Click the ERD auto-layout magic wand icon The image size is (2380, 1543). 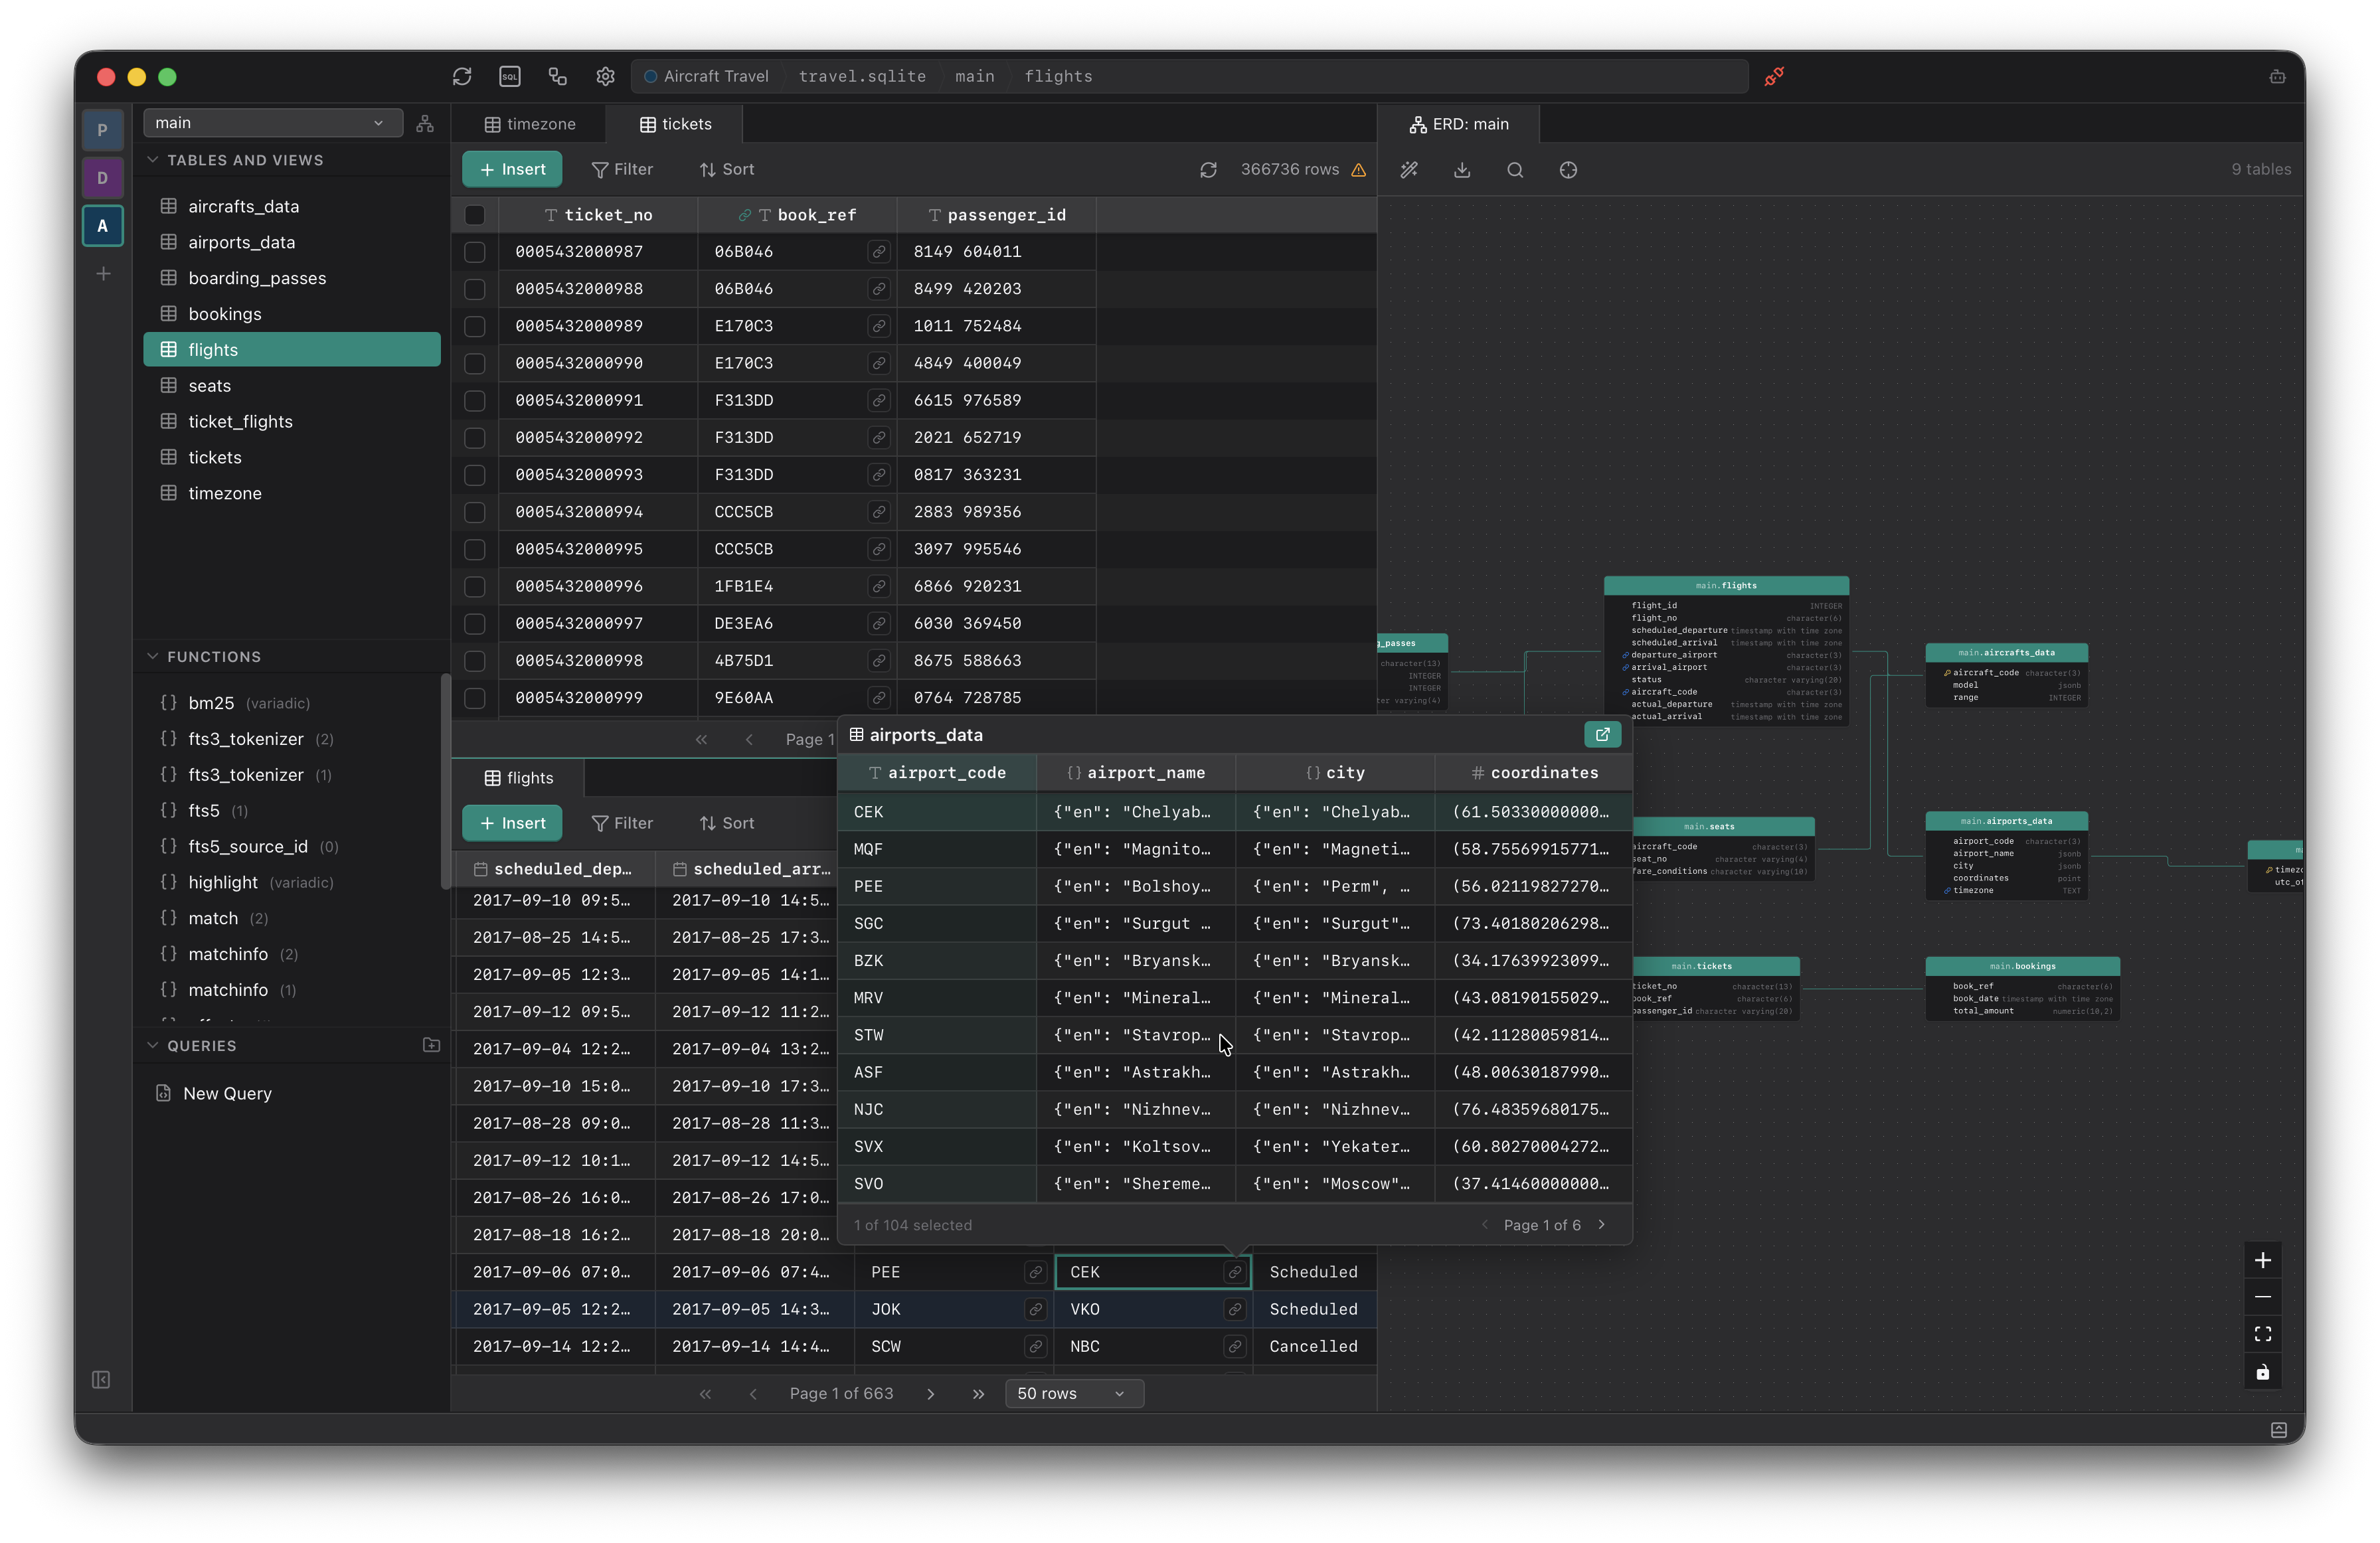(1409, 170)
